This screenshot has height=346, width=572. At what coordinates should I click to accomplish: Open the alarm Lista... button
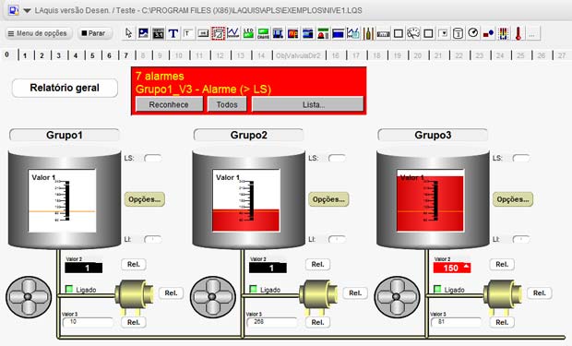coord(307,104)
